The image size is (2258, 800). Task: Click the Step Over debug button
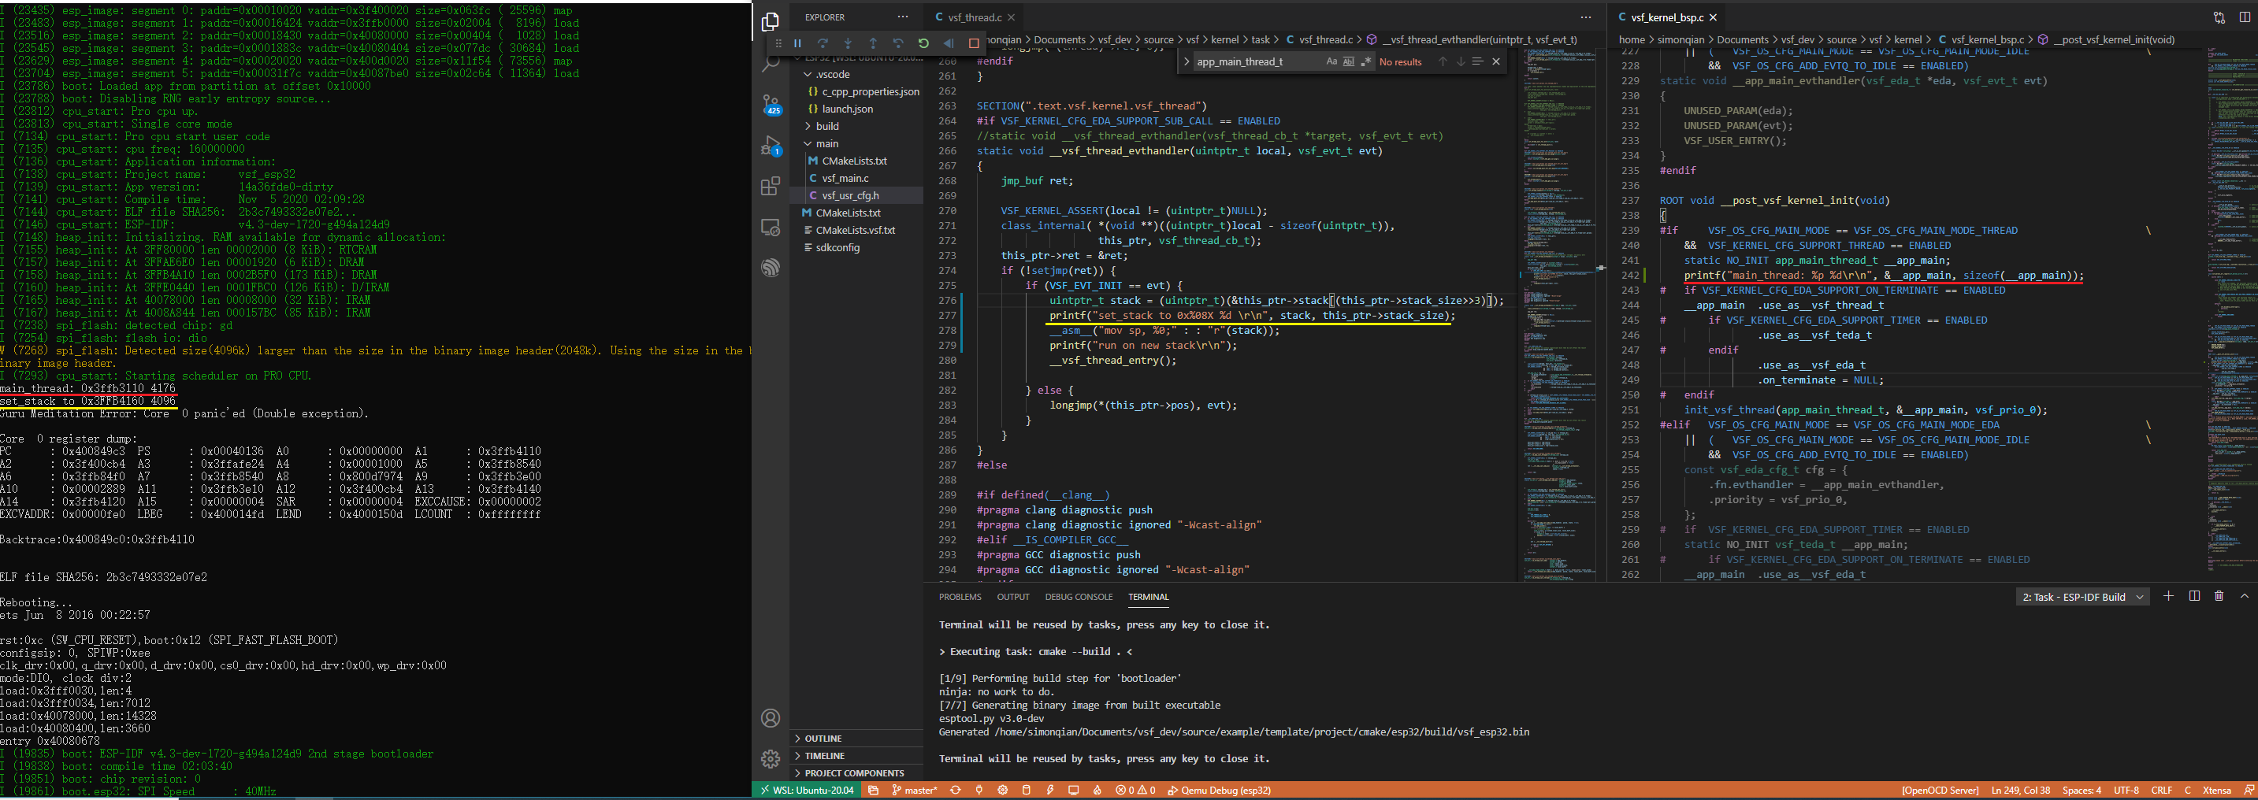click(x=823, y=43)
